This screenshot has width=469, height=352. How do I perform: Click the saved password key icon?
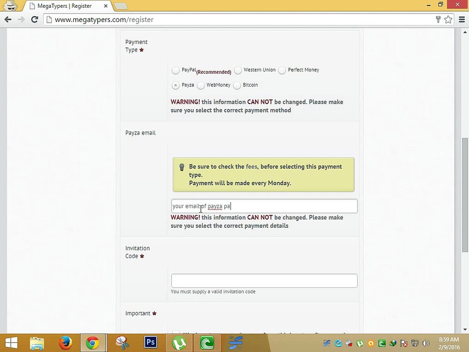pos(438,20)
